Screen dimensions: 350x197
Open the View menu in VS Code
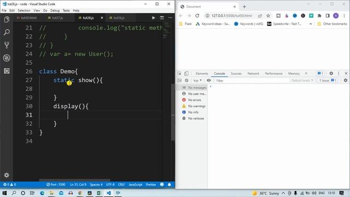pos(37,10)
